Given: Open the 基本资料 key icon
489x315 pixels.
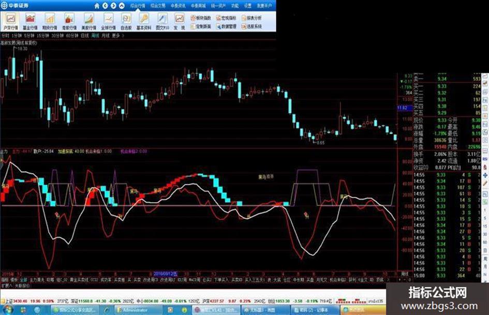Looking at the screenshot, I should [x=144, y=22].
